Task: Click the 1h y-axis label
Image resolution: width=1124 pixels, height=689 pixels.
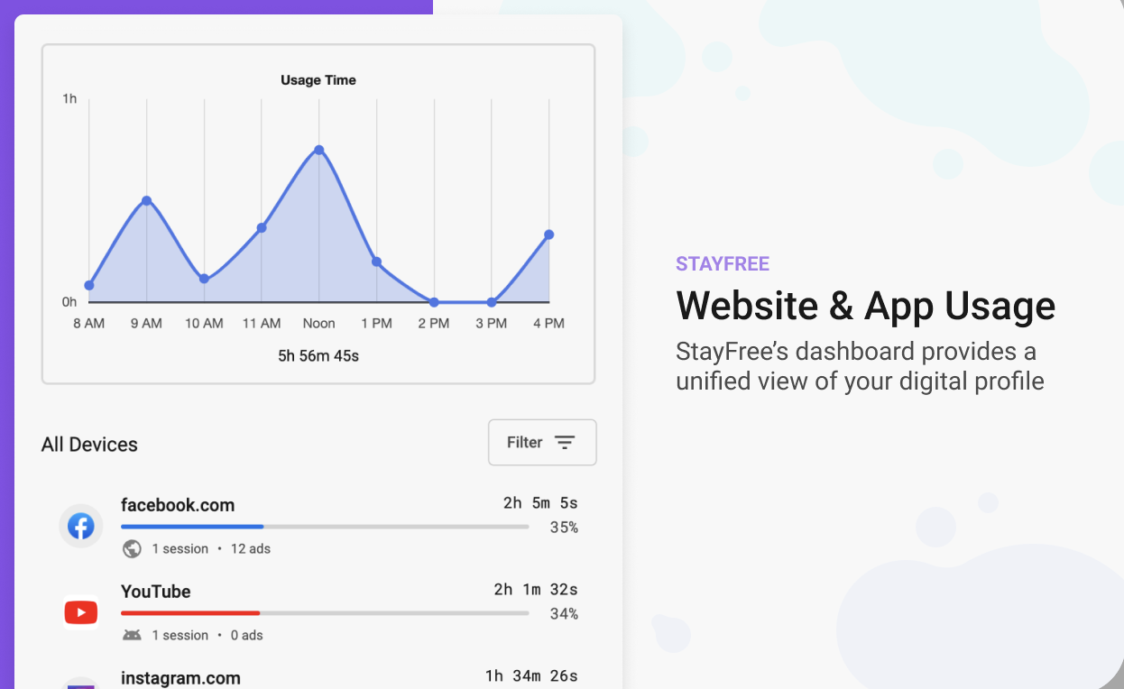Action: (69, 98)
